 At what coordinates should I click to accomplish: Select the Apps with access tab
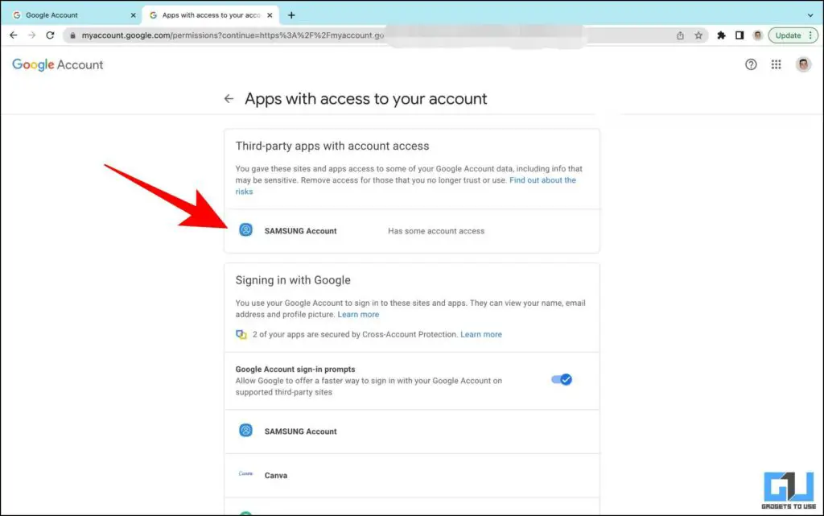(x=210, y=15)
